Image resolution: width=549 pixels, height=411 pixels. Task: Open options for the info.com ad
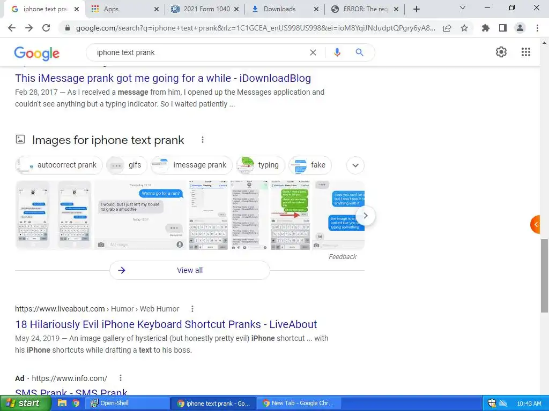point(121,378)
